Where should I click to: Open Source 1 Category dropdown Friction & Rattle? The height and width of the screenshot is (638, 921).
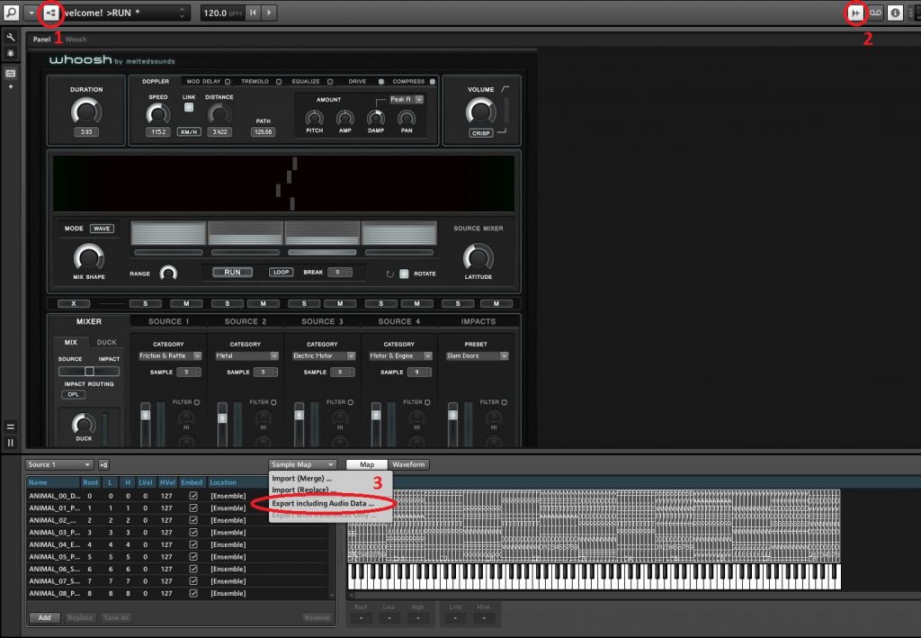[170, 356]
